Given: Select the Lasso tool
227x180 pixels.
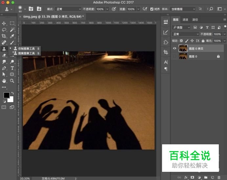Looking at the screenshot, I should pyautogui.click(x=4, y=30).
